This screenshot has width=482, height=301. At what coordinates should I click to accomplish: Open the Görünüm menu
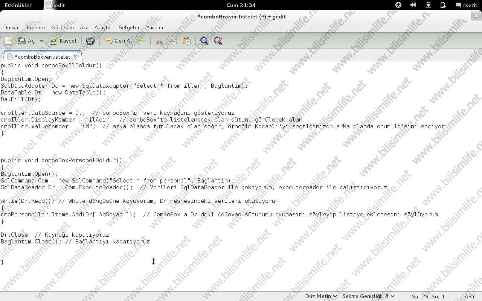(63, 27)
